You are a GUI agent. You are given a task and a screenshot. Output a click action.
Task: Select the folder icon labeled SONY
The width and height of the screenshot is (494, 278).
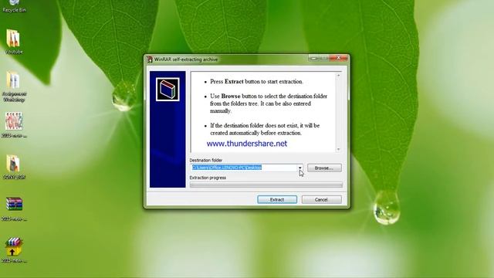[x=14, y=167]
